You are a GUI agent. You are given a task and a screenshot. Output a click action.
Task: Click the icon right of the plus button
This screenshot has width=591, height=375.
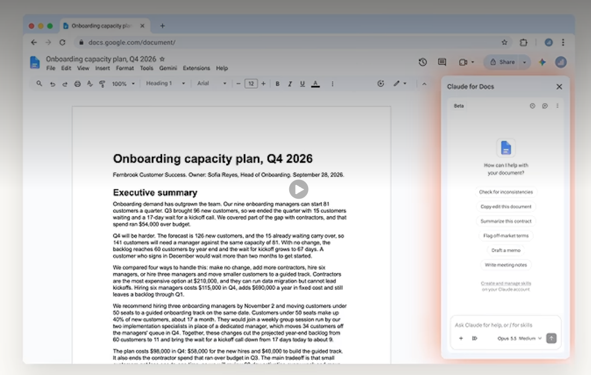pos(475,338)
